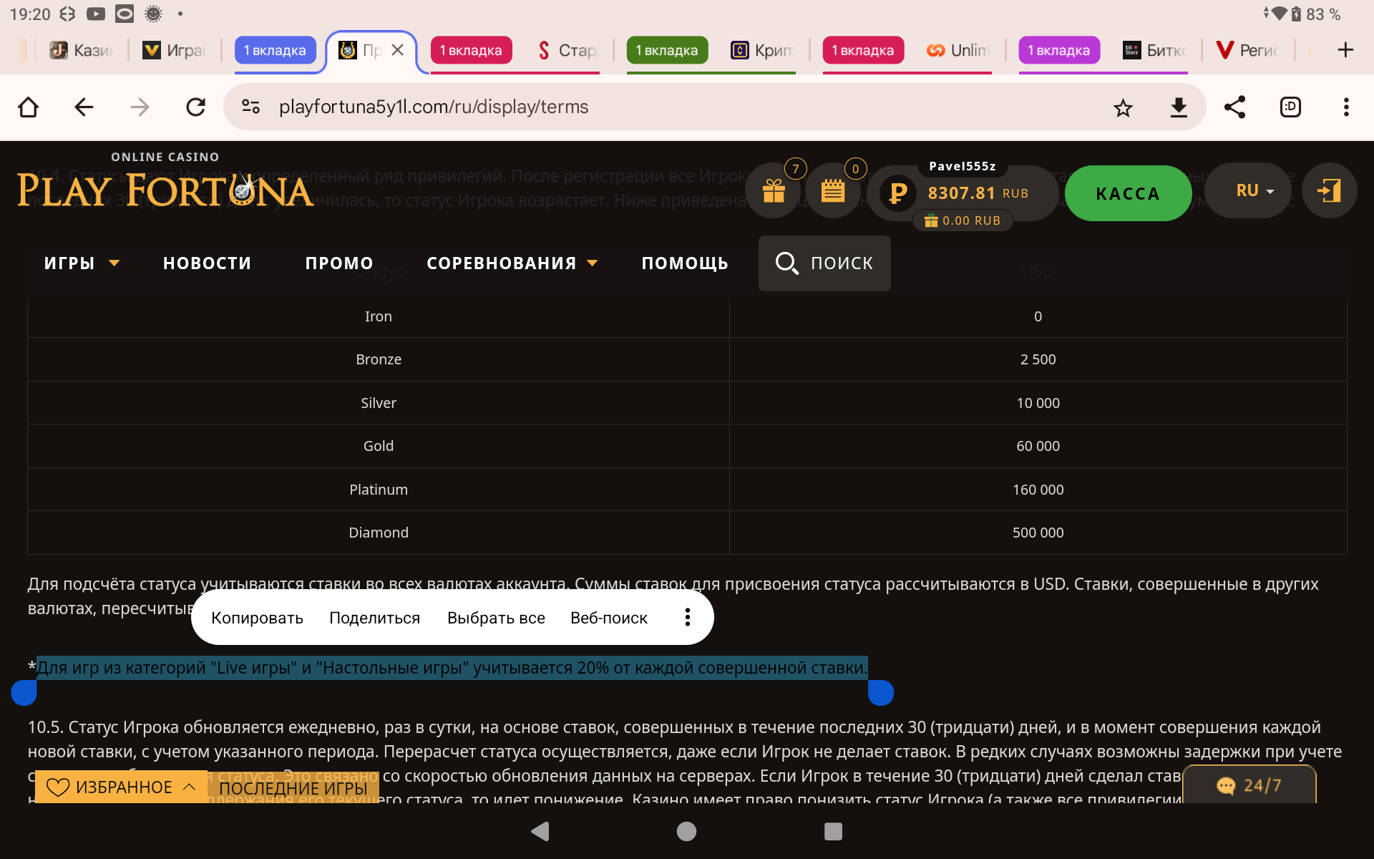Screen dimensions: 1374x859
Task: Tap the right text selection handle
Action: [x=881, y=692]
